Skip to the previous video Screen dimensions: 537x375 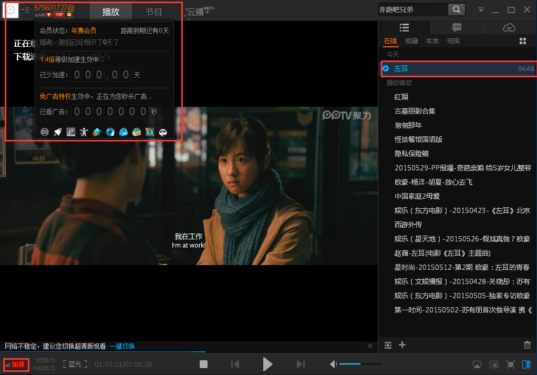click(235, 364)
